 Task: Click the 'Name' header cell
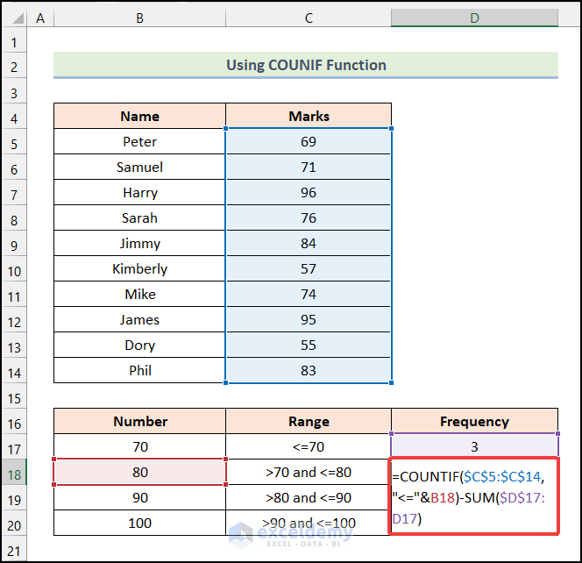point(139,117)
